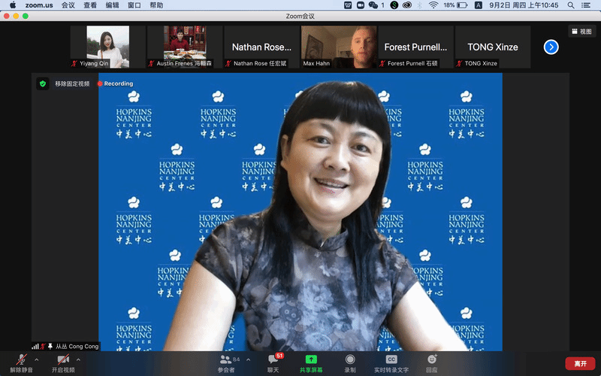Open the 视图 view layout button
Image resolution: width=601 pixels, height=376 pixels.
pos(581,32)
